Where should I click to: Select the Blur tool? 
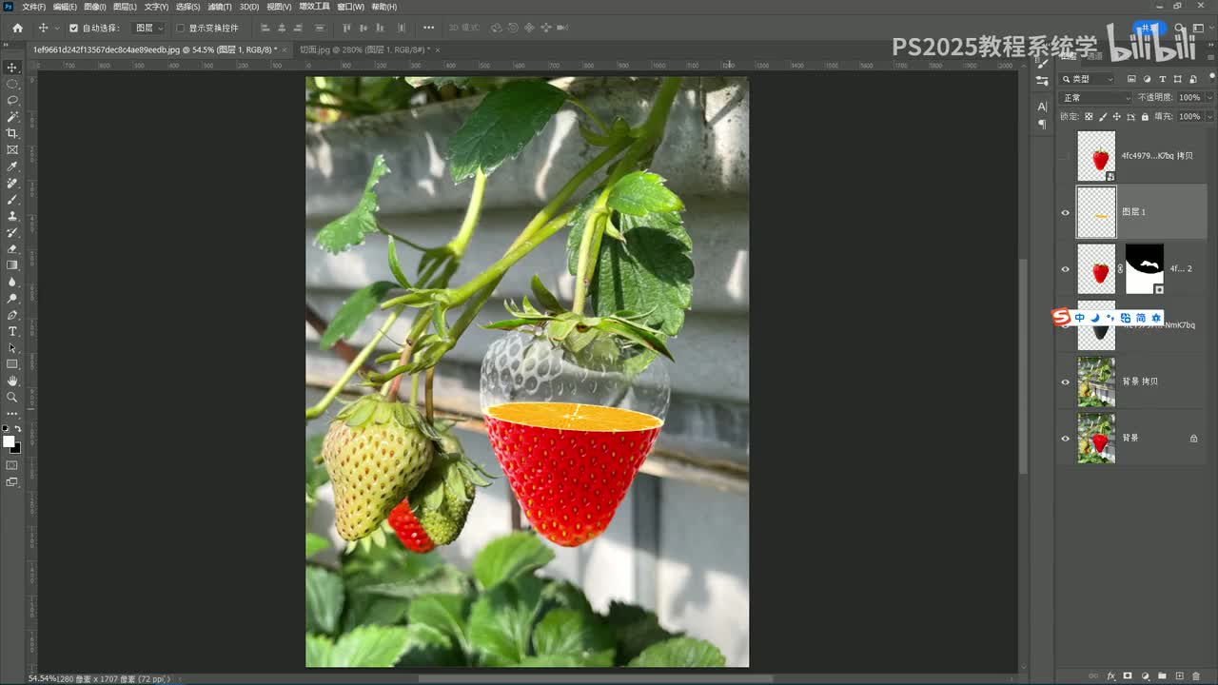(12, 282)
